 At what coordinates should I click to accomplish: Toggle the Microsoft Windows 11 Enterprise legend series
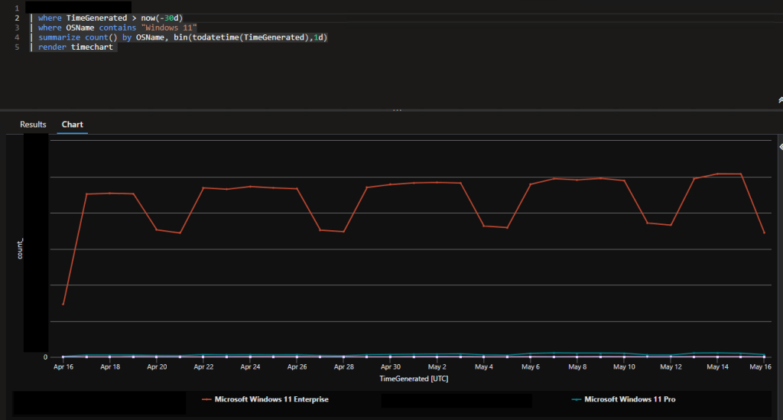coord(271,399)
